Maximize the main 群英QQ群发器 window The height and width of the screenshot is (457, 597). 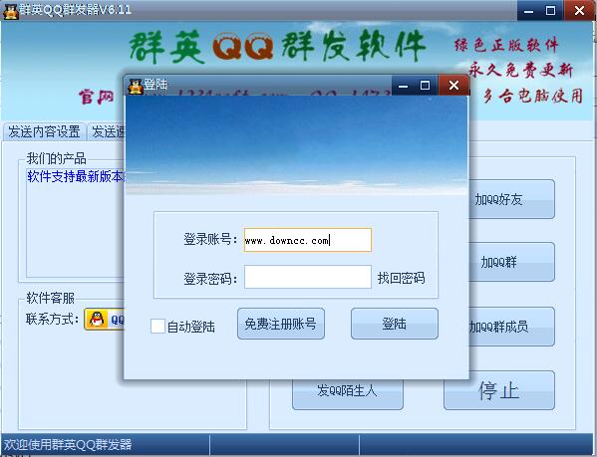550,10
